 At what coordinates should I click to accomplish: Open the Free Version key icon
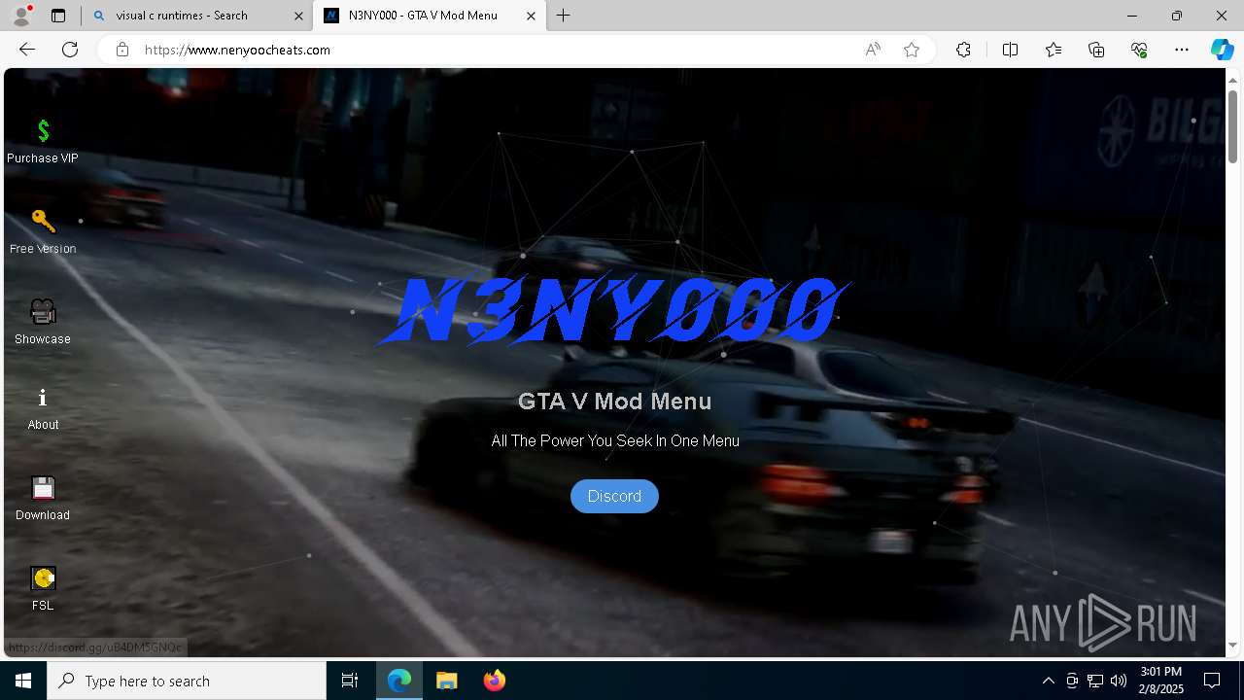click(43, 221)
